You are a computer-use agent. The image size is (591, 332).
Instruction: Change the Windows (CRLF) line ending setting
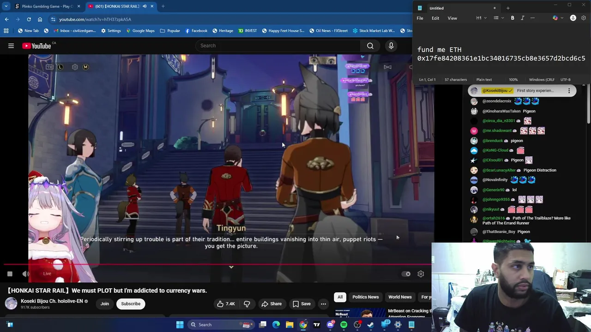(x=542, y=80)
